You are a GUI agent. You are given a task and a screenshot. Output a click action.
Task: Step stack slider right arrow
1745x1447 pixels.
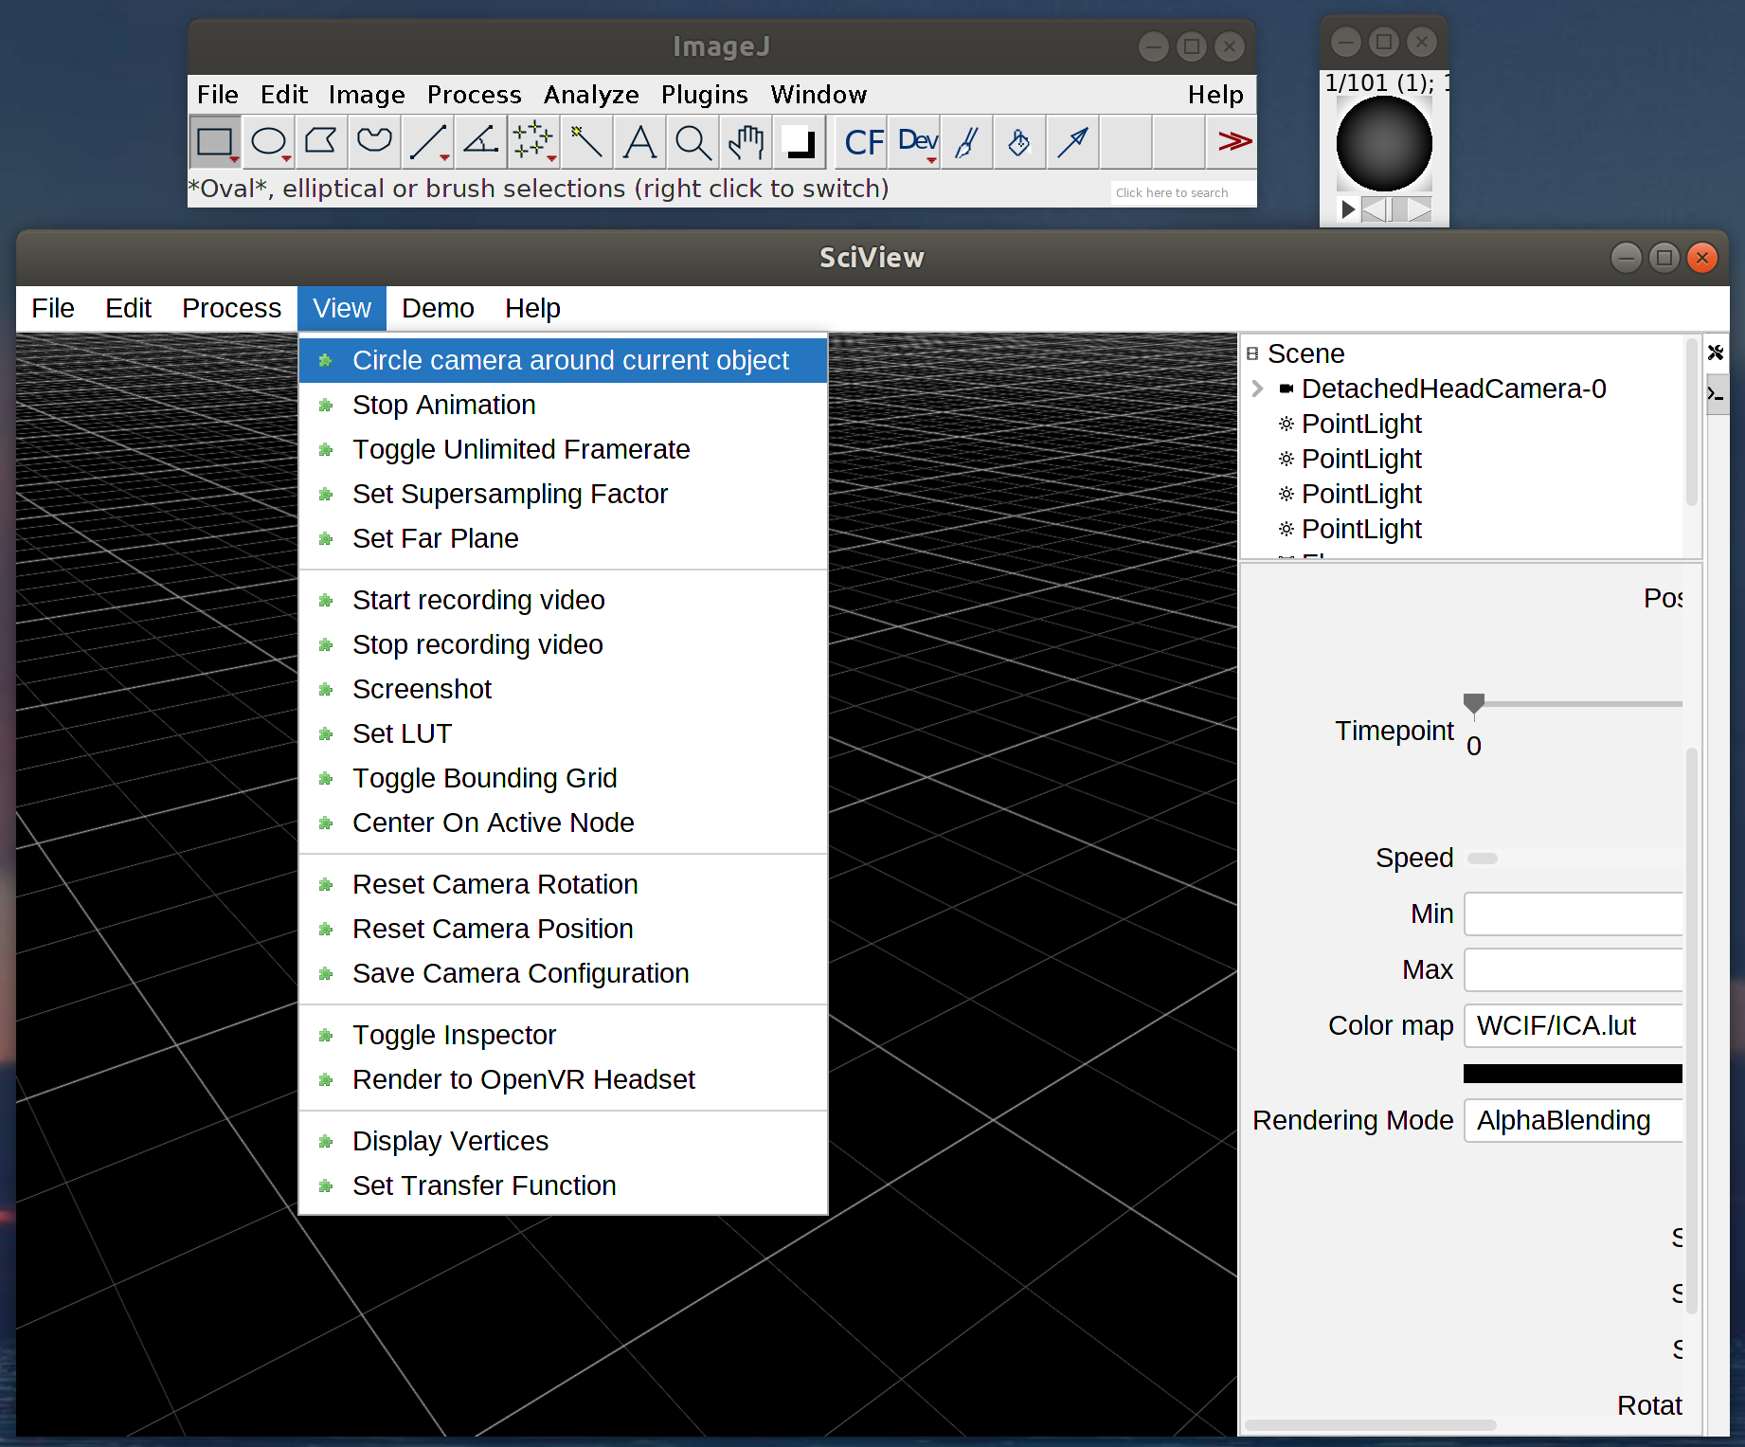coord(1419,208)
